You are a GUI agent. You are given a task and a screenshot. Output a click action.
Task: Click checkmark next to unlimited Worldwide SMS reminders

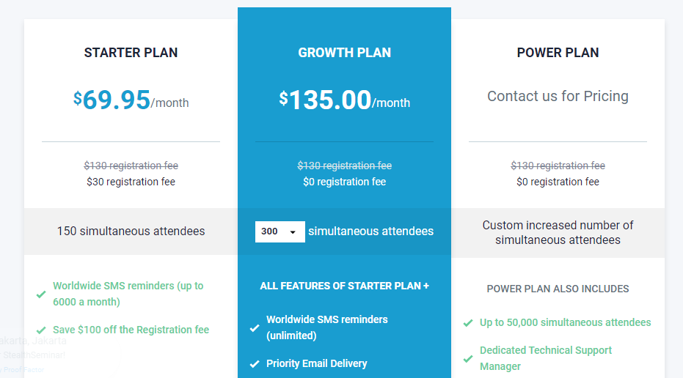(255, 328)
